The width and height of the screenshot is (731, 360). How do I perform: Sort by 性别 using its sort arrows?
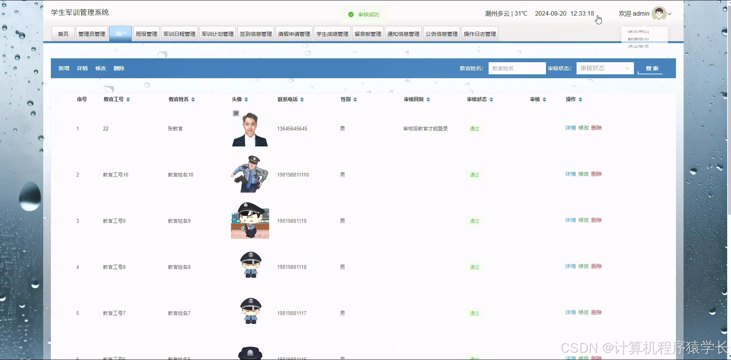click(x=355, y=99)
